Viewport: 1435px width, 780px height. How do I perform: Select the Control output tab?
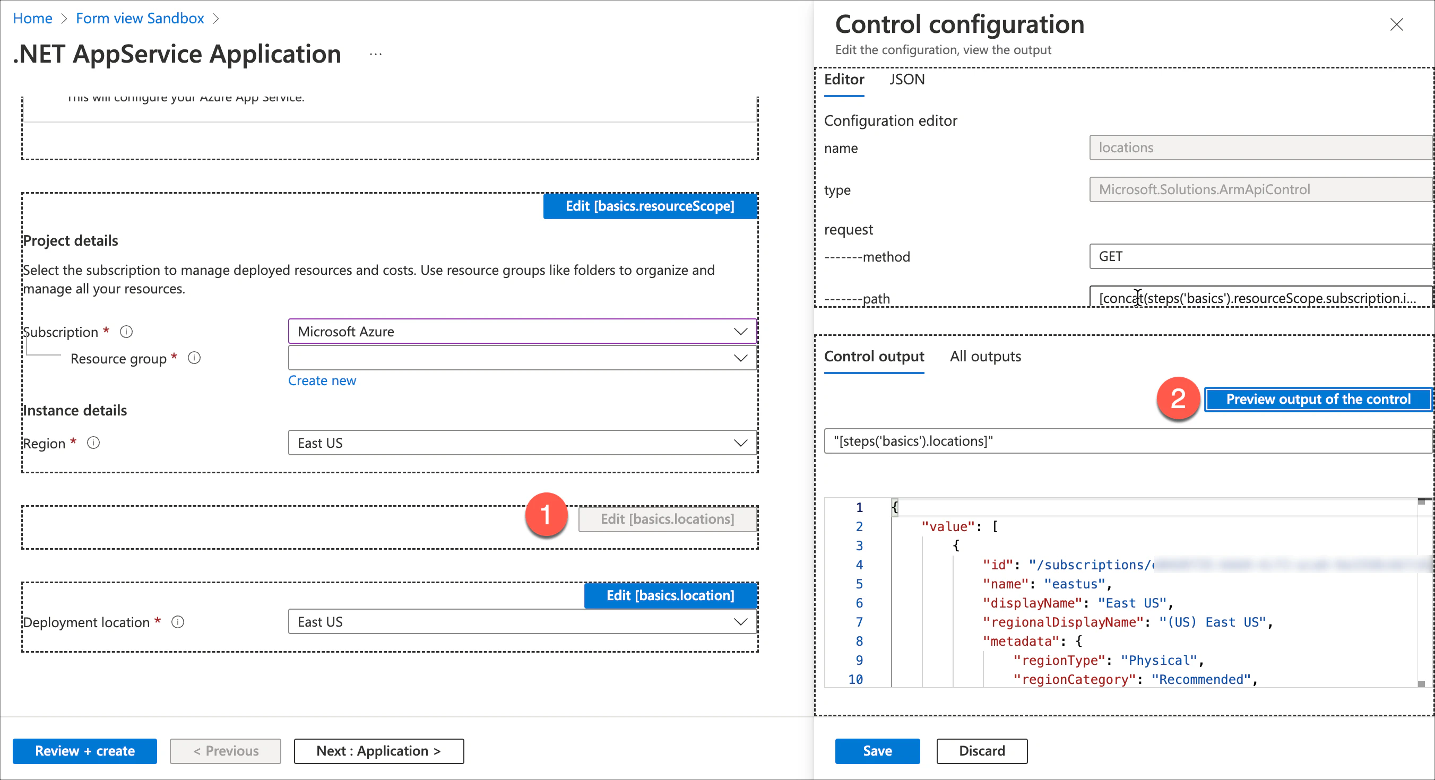pos(874,357)
